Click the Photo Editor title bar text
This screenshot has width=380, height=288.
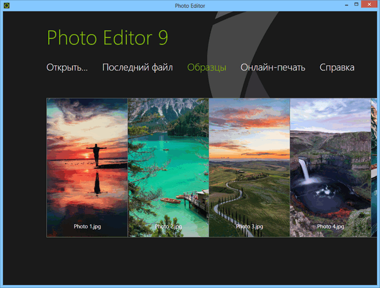tap(189, 6)
